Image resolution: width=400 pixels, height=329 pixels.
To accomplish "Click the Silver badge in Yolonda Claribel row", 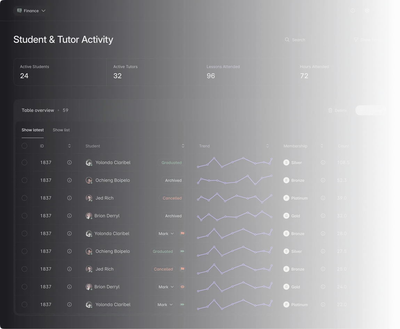I will pos(293,162).
